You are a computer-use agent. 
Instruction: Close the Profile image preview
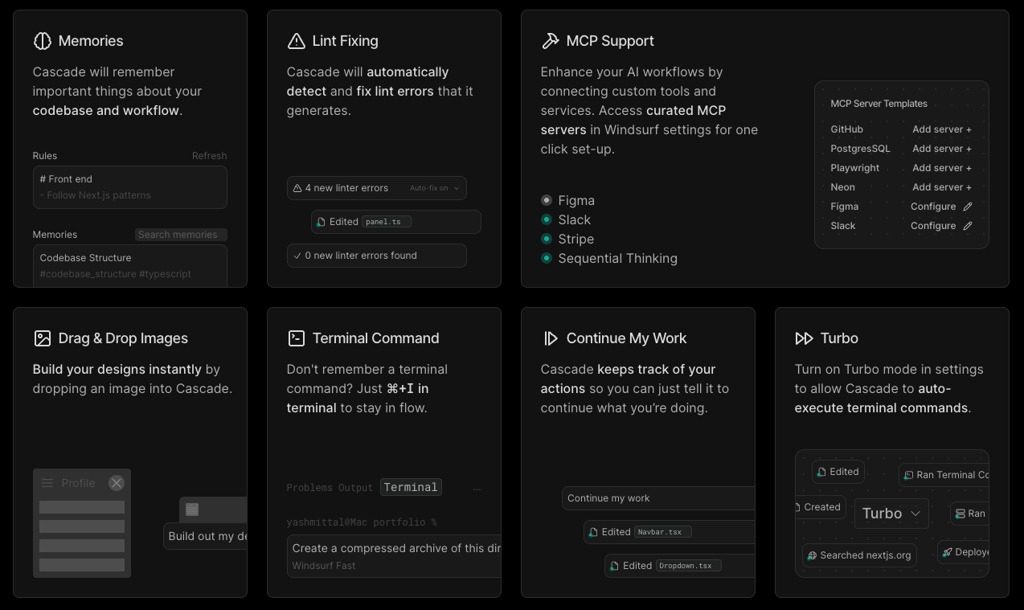coord(117,483)
